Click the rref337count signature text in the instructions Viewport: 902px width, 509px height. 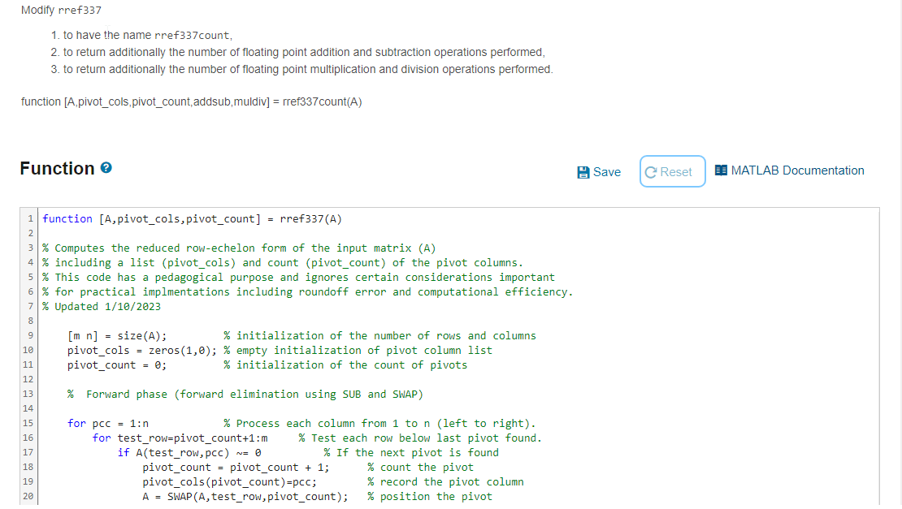pos(192,101)
